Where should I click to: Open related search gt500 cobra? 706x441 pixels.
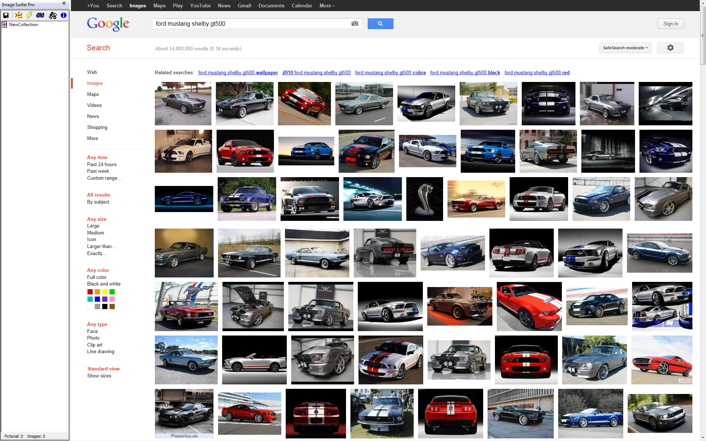click(390, 72)
